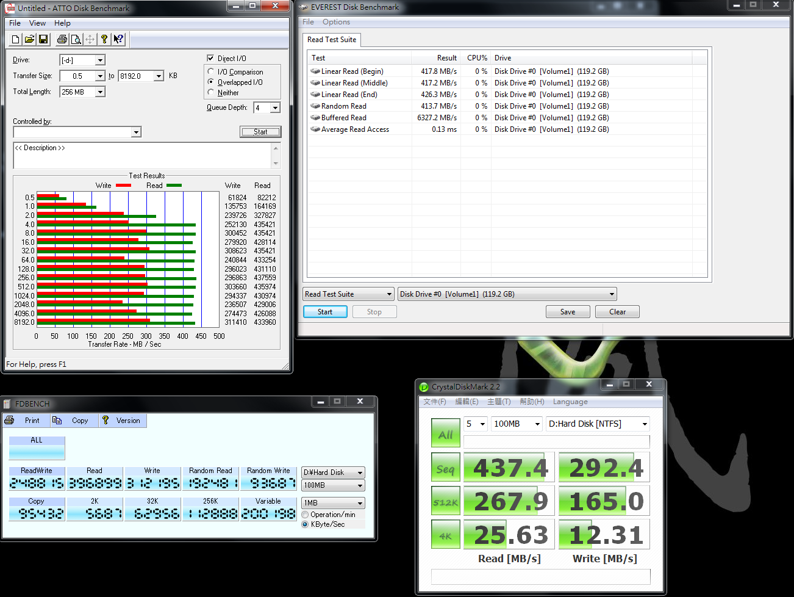This screenshot has height=597, width=794.
Task: Open the View menu in ATTO
Action: tap(37, 23)
